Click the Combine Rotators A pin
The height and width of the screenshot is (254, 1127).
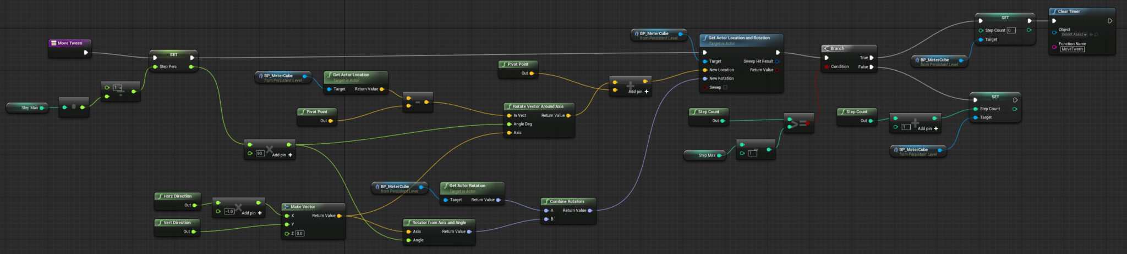pos(546,210)
